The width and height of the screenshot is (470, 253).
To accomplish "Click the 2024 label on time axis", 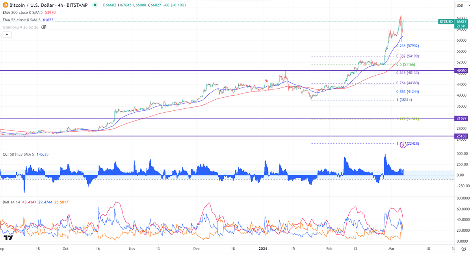I will click(263, 249).
